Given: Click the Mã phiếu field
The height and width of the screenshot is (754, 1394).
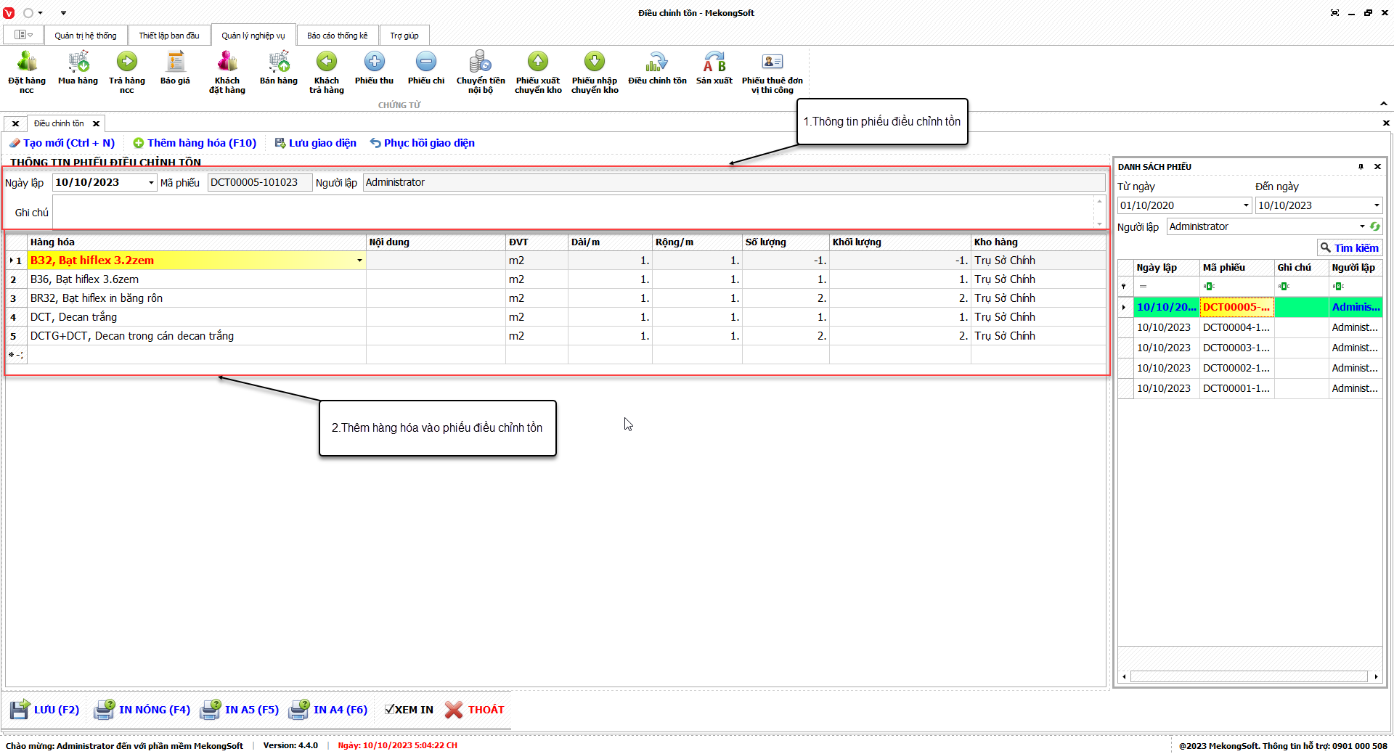Looking at the screenshot, I should [260, 183].
